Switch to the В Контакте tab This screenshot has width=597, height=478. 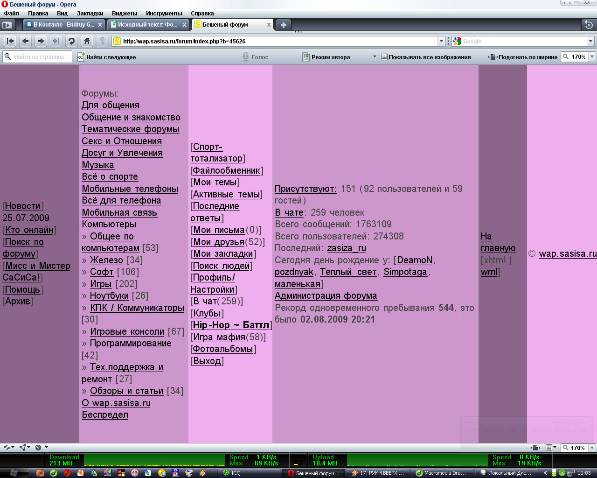click(61, 25)
